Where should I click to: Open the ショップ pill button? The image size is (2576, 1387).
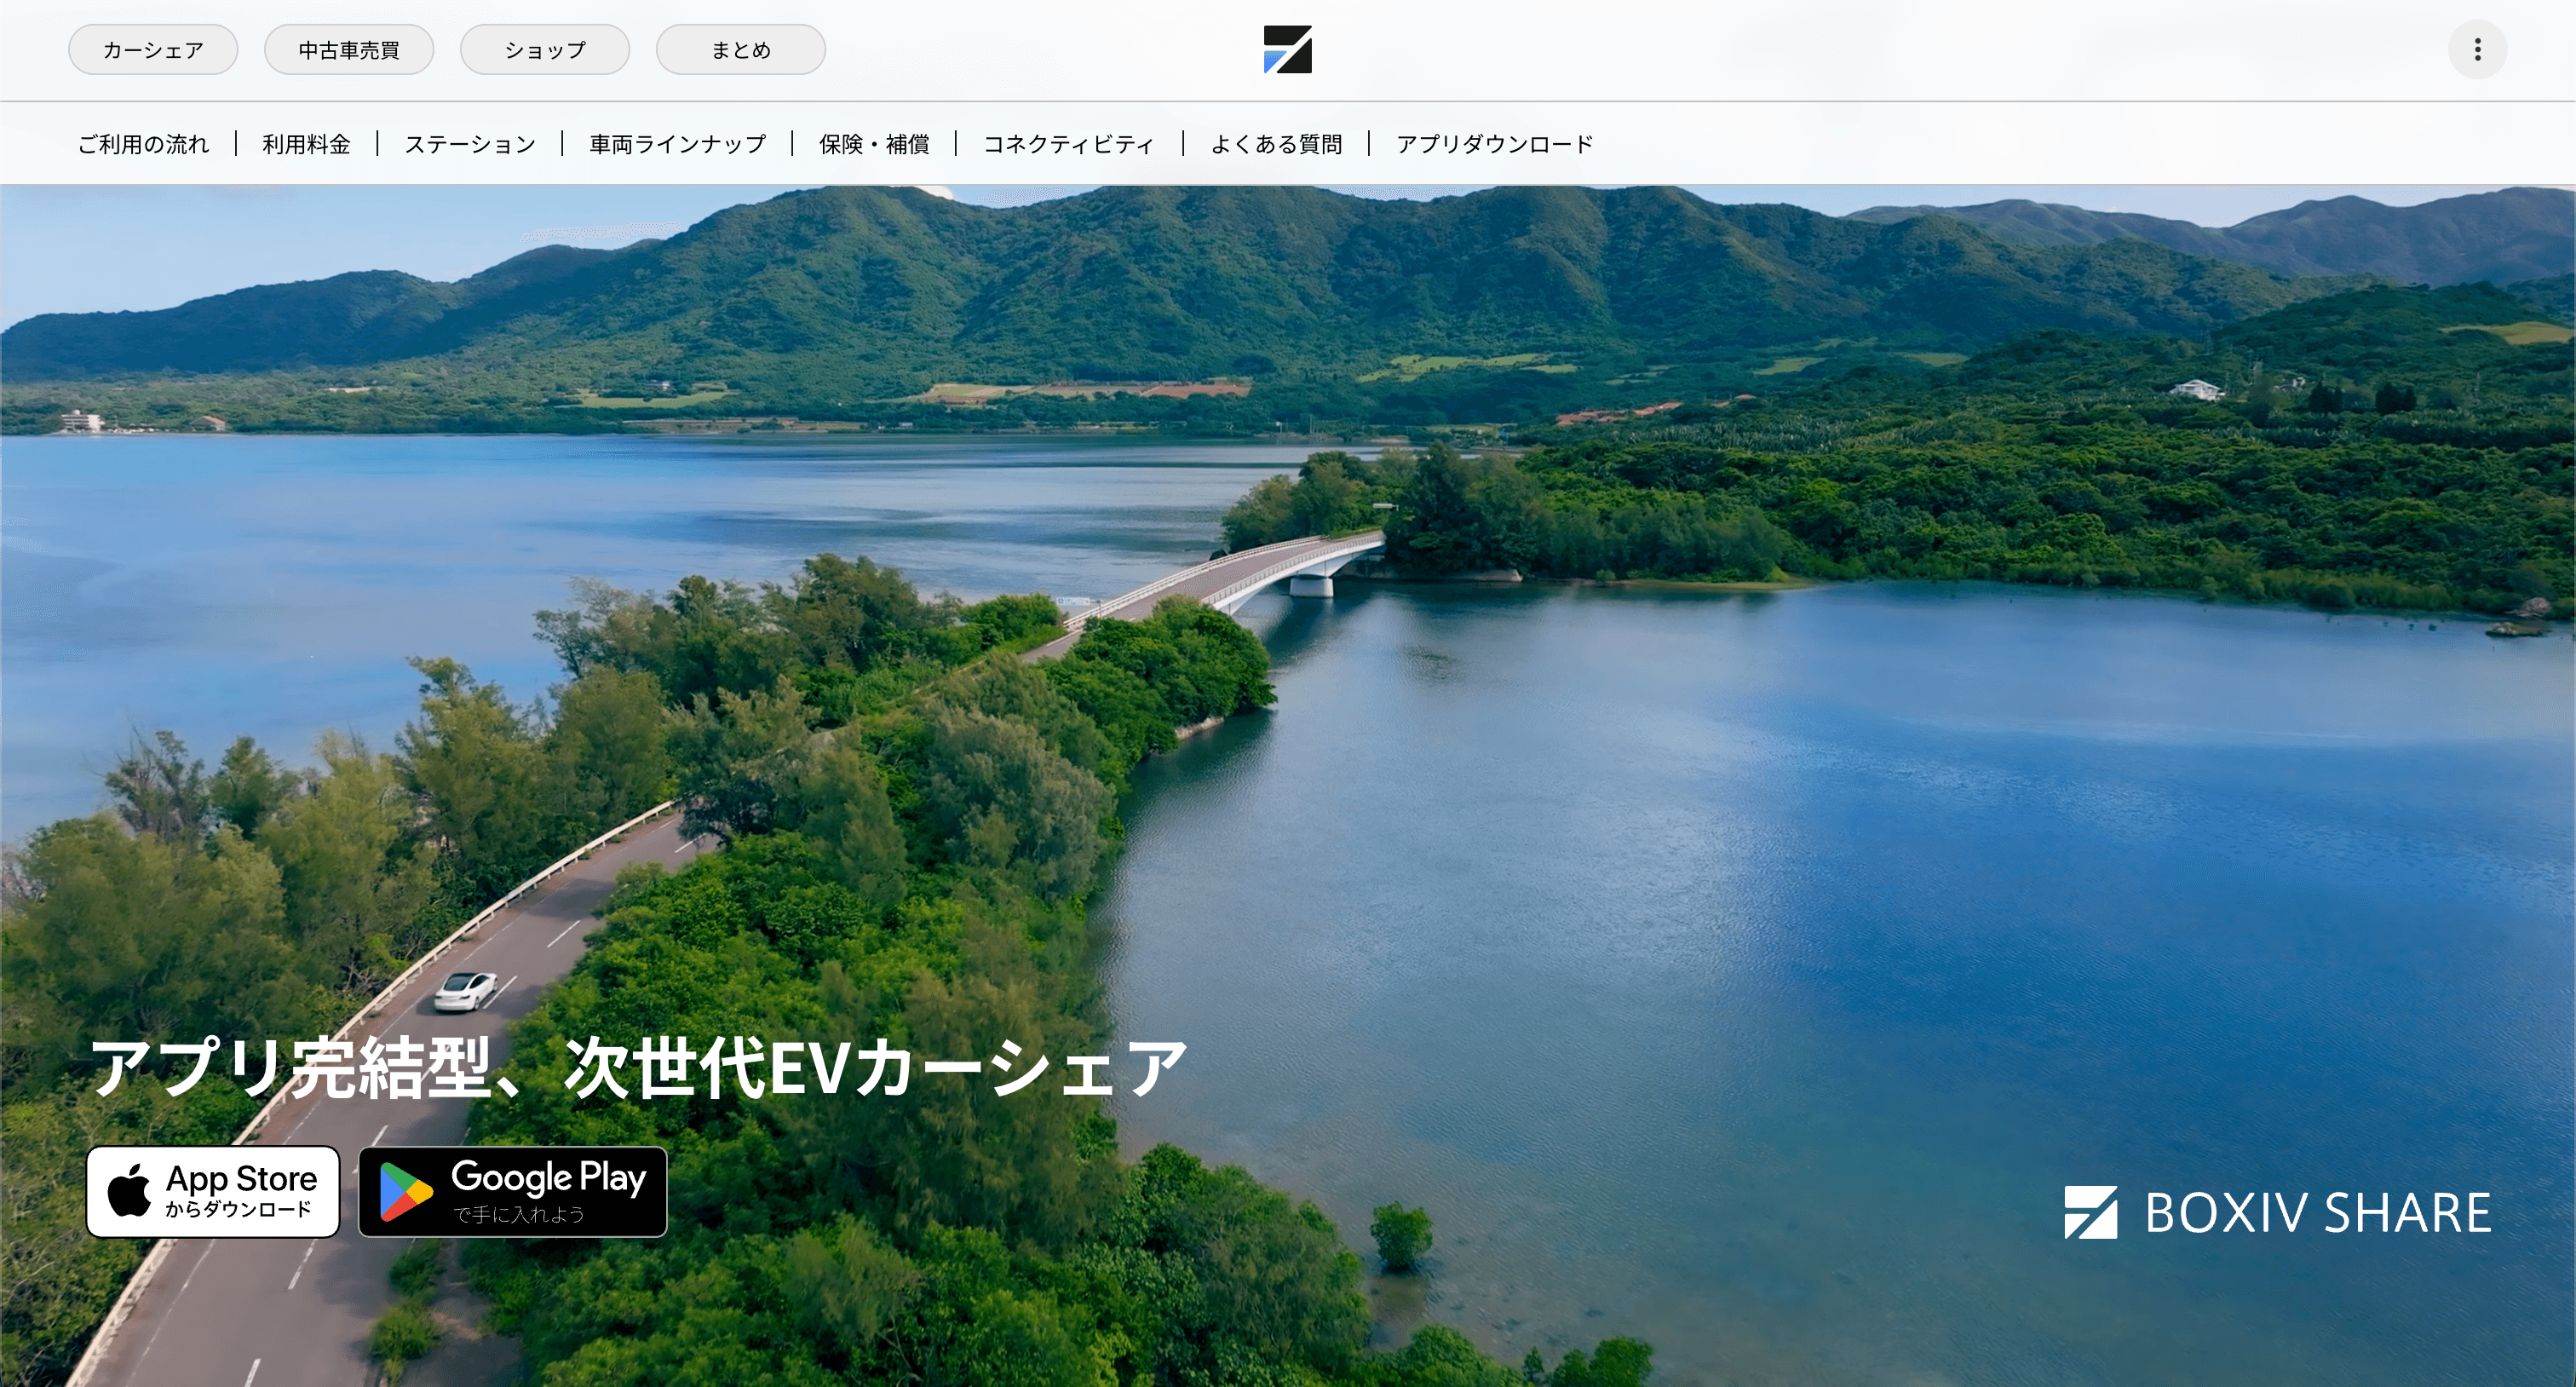tap(545, 50)
